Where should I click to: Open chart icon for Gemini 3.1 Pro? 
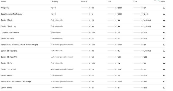(164, 88)
